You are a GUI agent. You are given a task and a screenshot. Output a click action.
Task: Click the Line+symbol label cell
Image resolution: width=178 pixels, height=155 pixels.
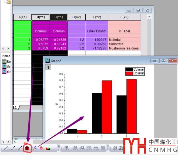click(97, 31)
